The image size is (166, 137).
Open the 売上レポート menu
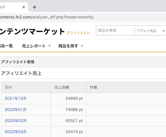tap(34, 46)
